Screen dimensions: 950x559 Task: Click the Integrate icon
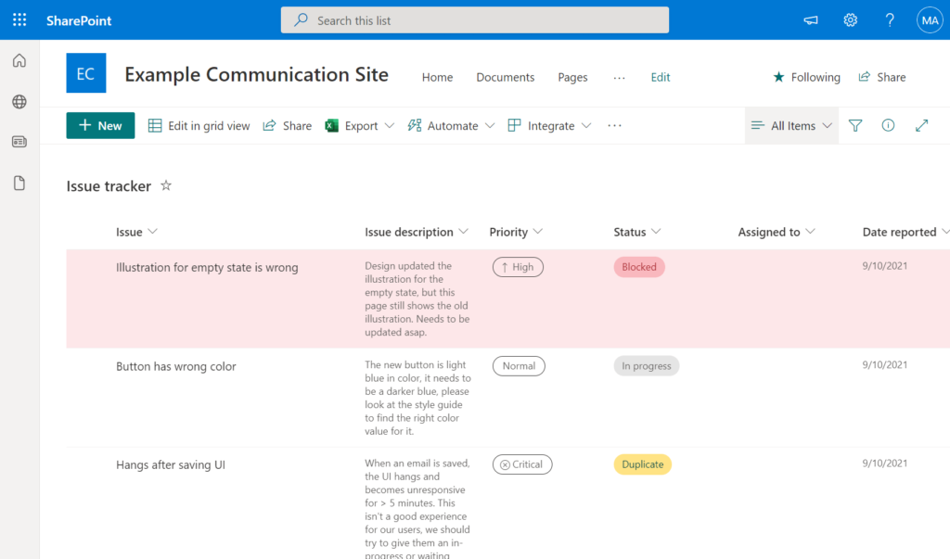point(514,125)
